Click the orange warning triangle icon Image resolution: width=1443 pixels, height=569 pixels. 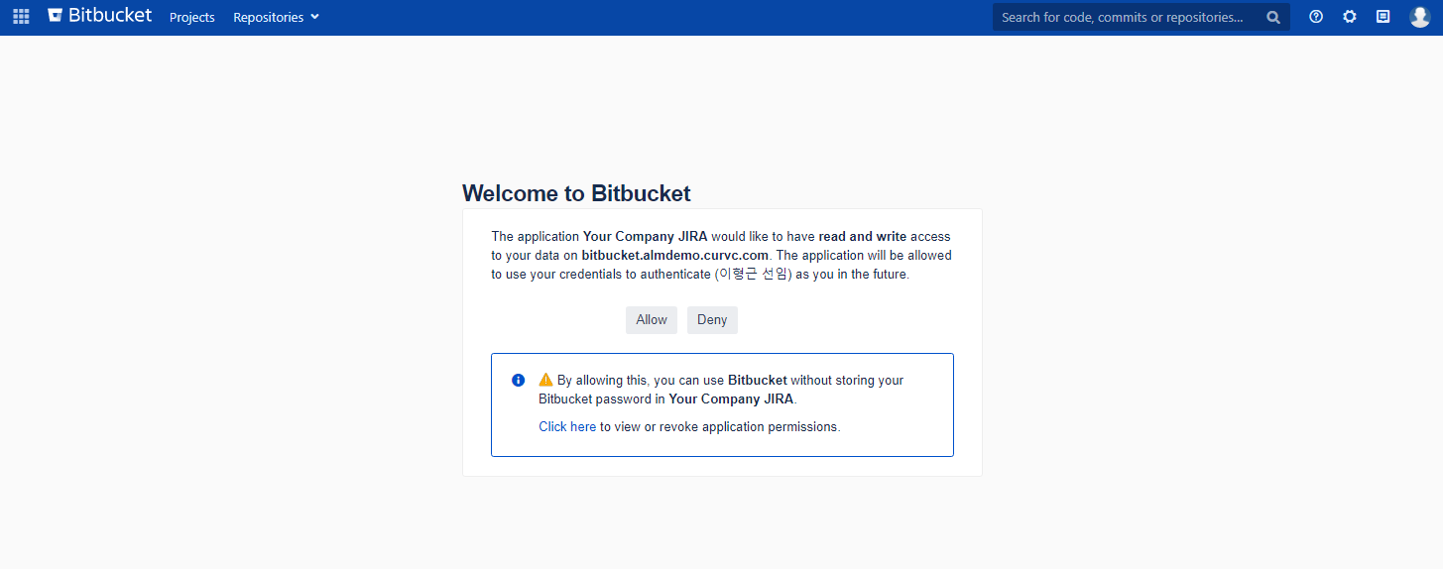point(545,380)
